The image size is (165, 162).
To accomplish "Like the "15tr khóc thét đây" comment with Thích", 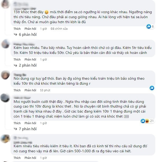I will point(17,28).
